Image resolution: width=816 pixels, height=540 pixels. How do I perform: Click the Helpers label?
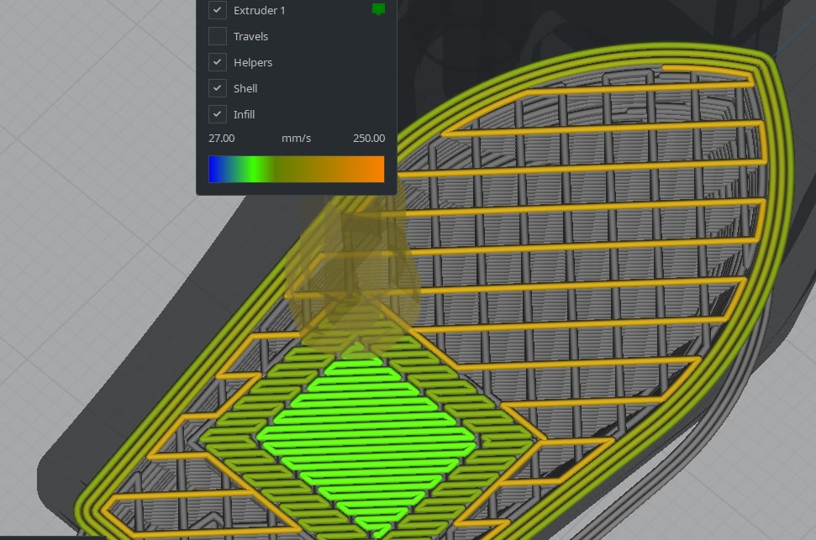[x=253, y=62]
